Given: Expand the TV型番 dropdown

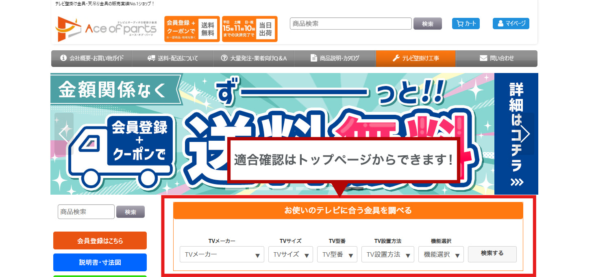Looking at the screenshot, I should (337, 254).
